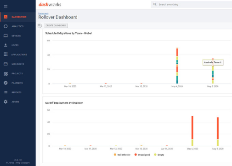
Task: Open the Help footer link
Action: [18, 163]
